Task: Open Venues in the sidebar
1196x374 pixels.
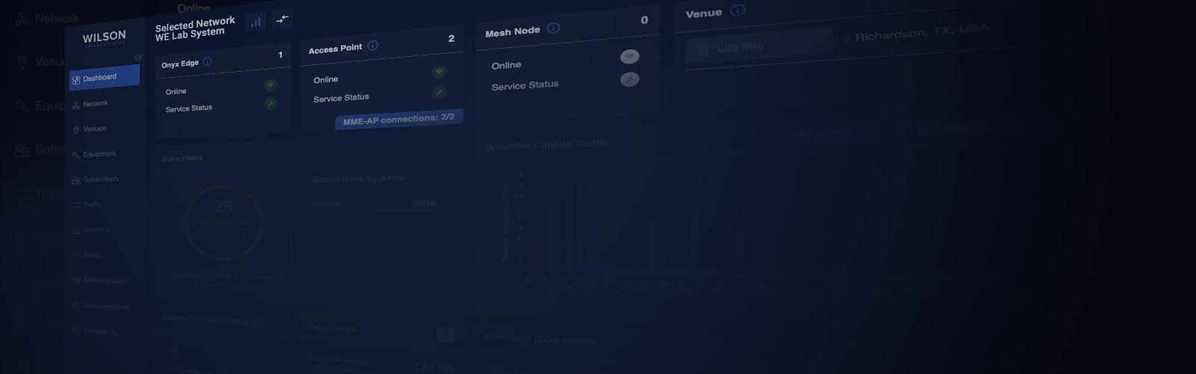Action: (x=90, y=129)
